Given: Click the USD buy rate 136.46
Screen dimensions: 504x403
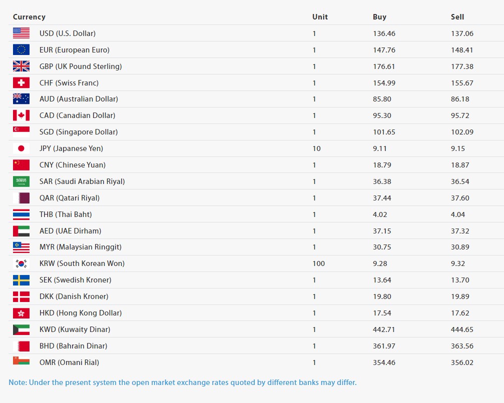Looking at the screenshot, I should pos(384,33).
